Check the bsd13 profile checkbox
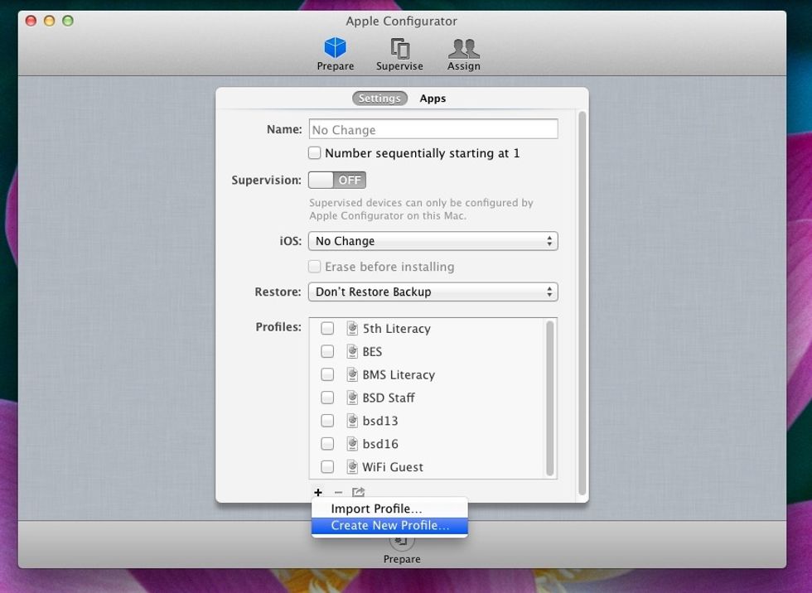Viewport: 812px width, 593px height. click(x=327, y=421)
